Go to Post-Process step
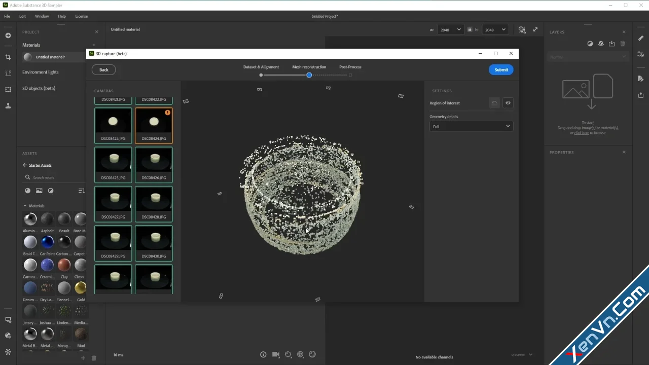Viewport: 649px width, 365px height. 350,67
